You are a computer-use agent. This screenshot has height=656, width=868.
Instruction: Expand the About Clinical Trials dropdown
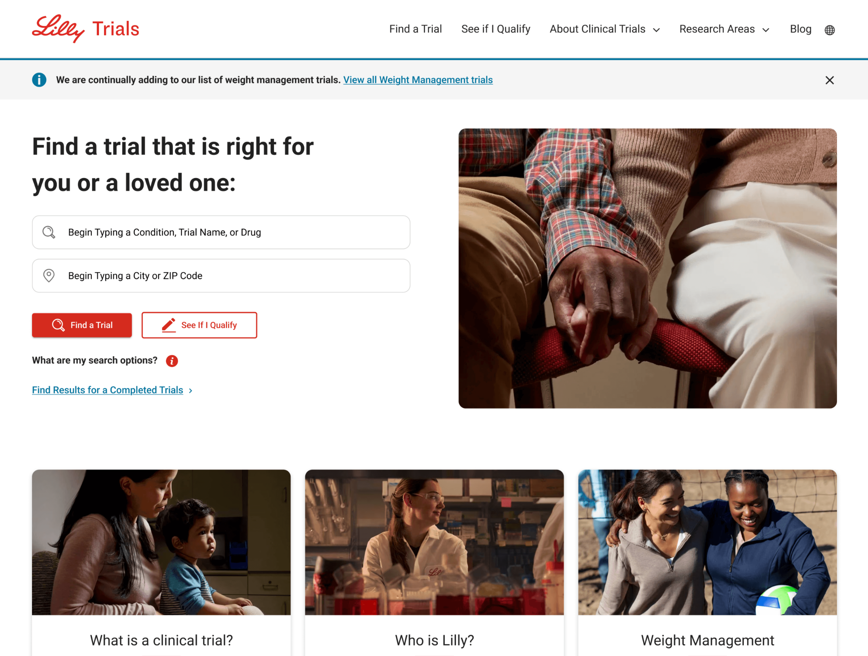tap(605, 29)
